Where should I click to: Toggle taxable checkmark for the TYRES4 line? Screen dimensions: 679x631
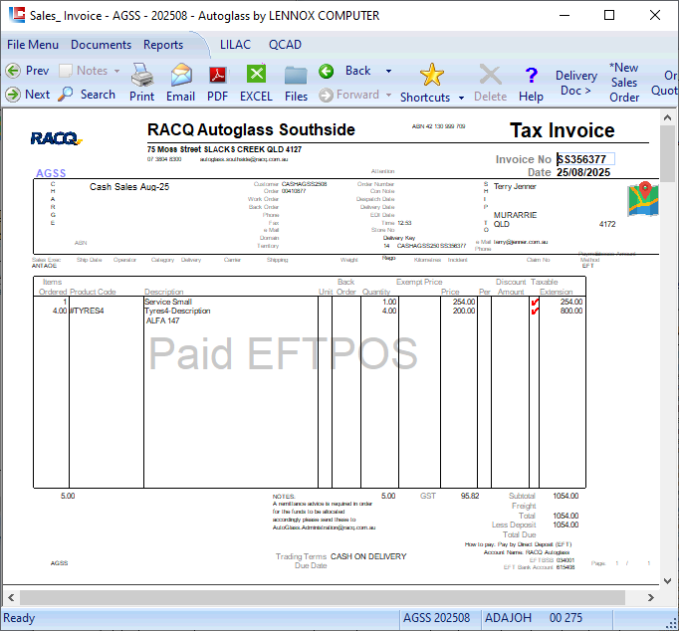point(536,311)
